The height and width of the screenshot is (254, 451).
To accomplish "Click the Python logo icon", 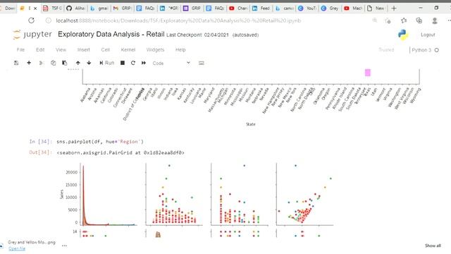I will pos(403,35).
